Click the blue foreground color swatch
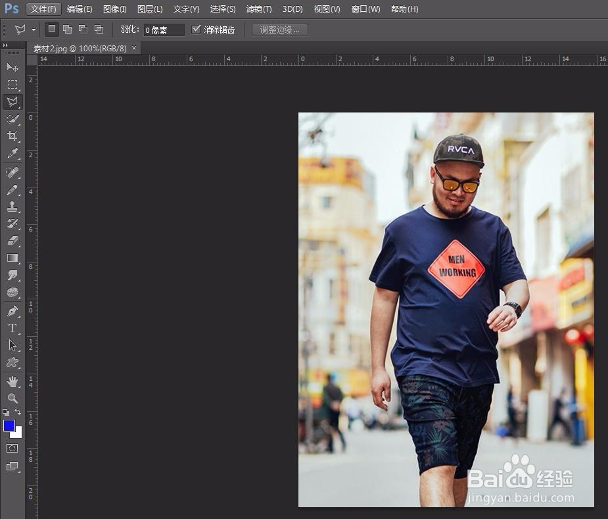This screenshot has height=519, width=608. point(8,425)
